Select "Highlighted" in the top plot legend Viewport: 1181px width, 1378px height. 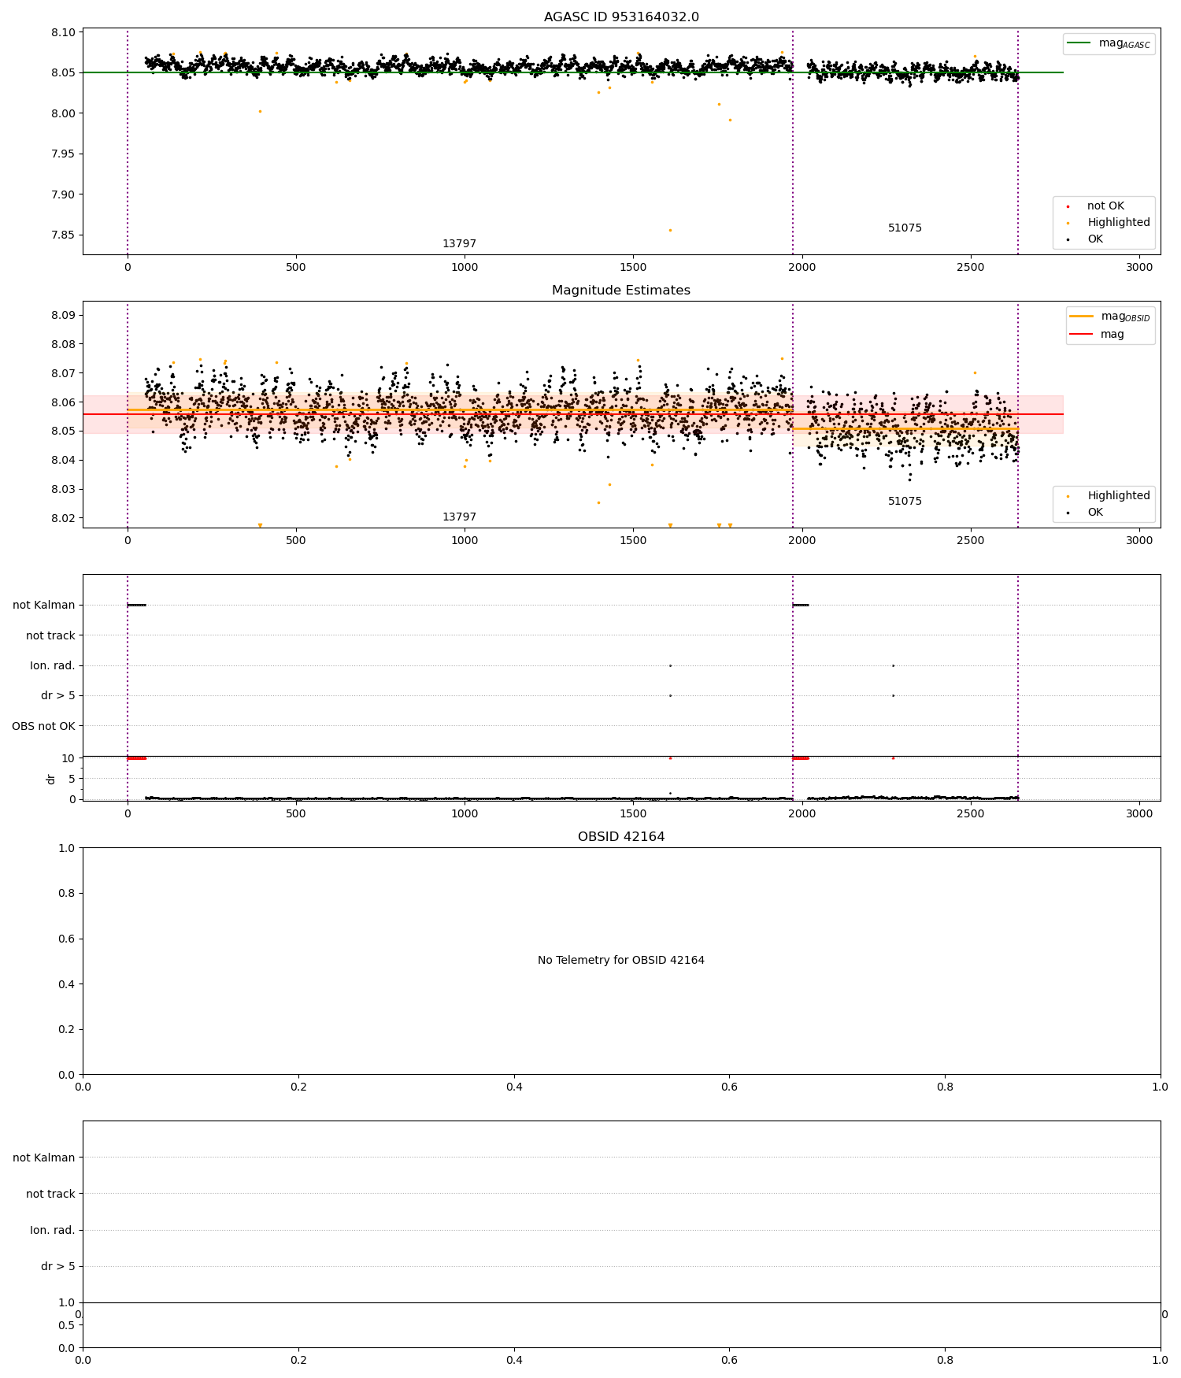coord(1118,222)
